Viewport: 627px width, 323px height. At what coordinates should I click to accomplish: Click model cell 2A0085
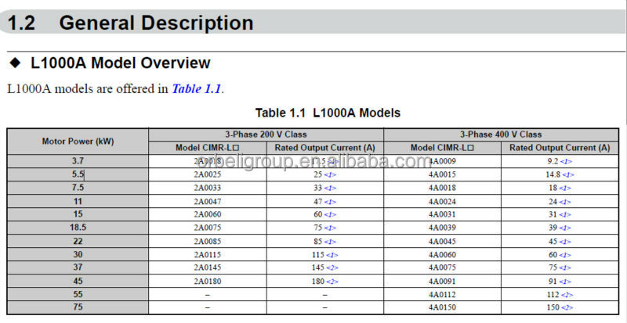pos(208,241)
